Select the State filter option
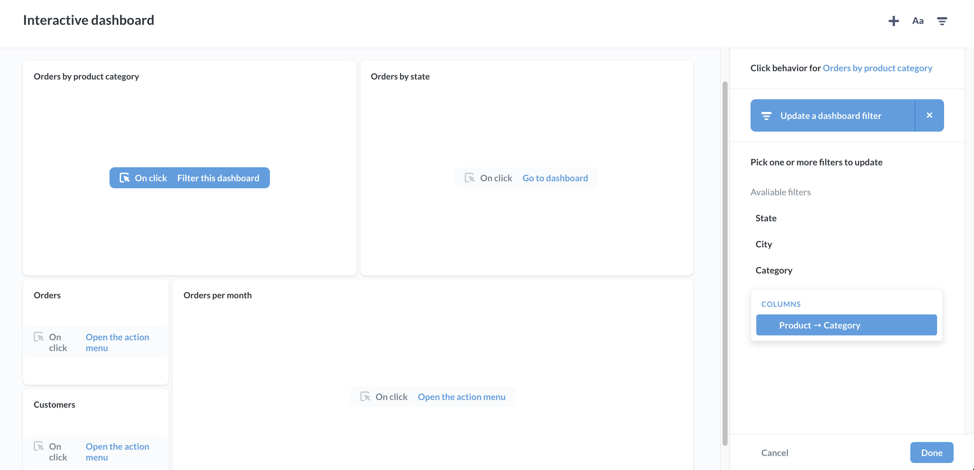This screenshot has width=974, height=470. 766,217
